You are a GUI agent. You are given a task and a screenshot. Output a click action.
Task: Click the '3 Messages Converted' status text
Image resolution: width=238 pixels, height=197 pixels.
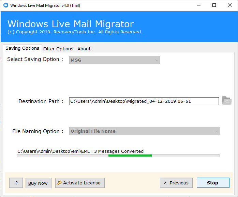tap(119, 151)
